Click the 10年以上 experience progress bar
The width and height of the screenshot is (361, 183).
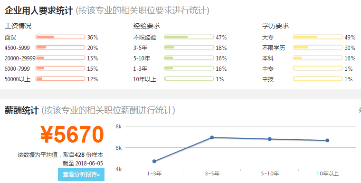(189, 78)
